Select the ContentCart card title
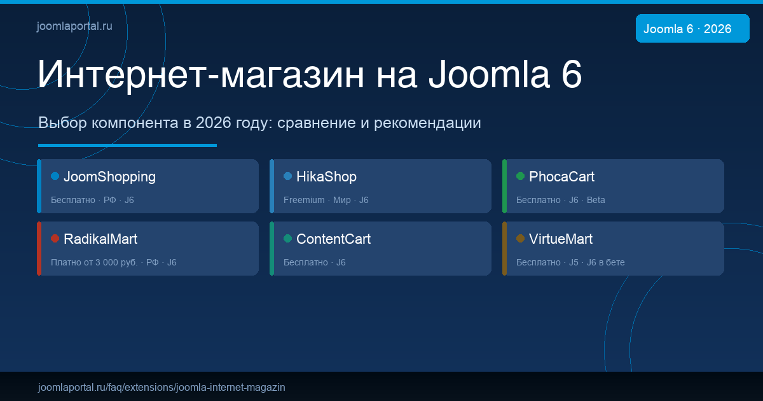This screenshot has height=401, width=763. pyautogui.click(x=333, y=239)
